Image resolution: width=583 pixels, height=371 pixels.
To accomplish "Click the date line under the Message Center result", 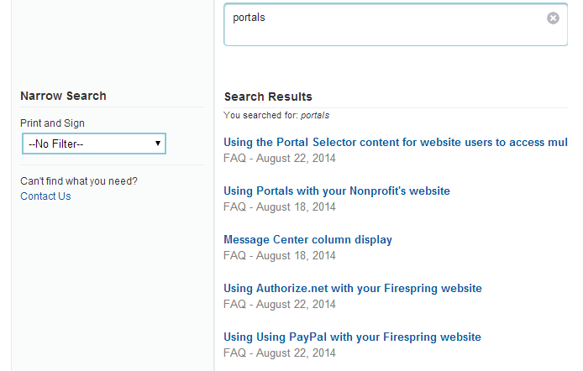I will click(x=279, y=255).
